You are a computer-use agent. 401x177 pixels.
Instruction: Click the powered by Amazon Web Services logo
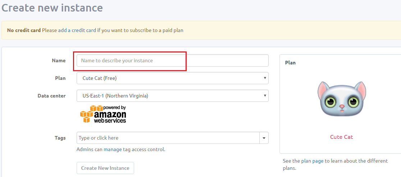103,114
